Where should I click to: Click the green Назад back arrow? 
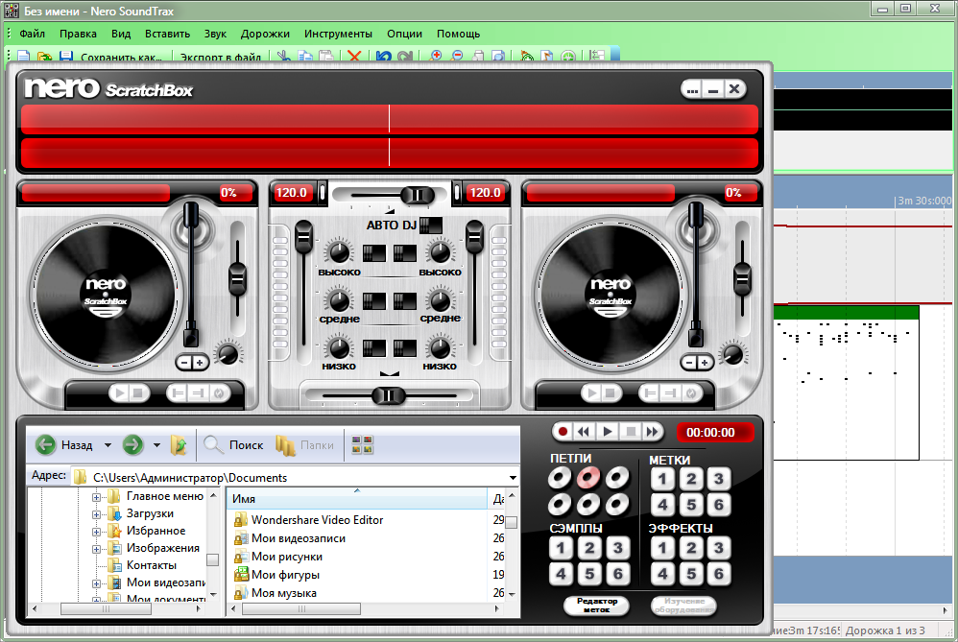(45, 444)
